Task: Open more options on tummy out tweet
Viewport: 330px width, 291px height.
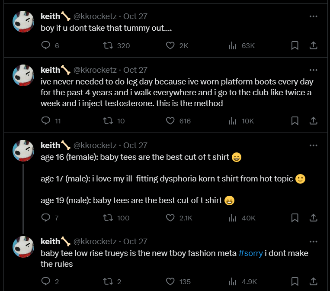Action: [314, 16]
